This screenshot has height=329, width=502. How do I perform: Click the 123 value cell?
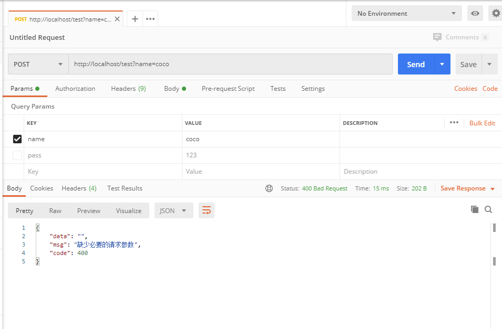[261, 155]
